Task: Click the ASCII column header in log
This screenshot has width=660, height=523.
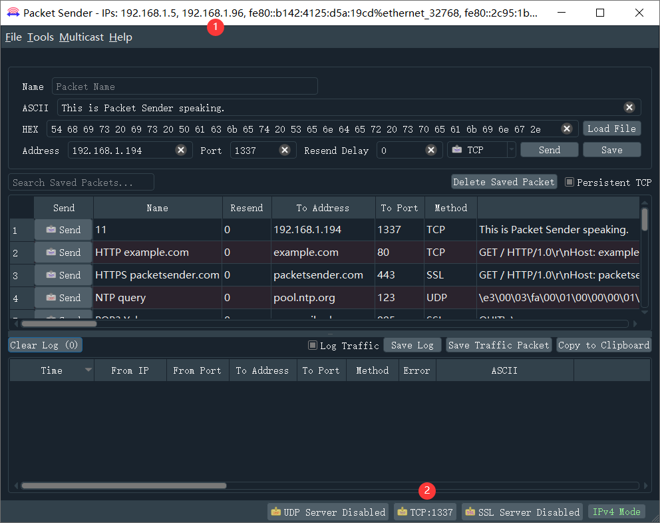Action: (505, 370)
